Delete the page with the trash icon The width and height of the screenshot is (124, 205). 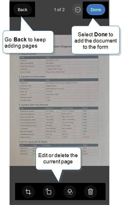point(90,192)
